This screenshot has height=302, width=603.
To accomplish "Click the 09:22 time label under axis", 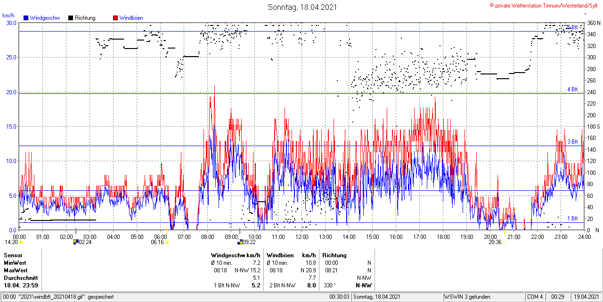I will pyautogui.click(x=250, y=242).
